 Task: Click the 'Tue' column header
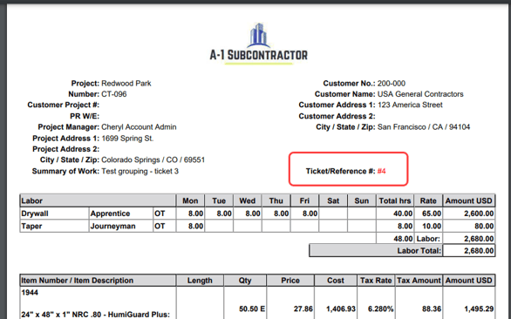tap(219, 200)
